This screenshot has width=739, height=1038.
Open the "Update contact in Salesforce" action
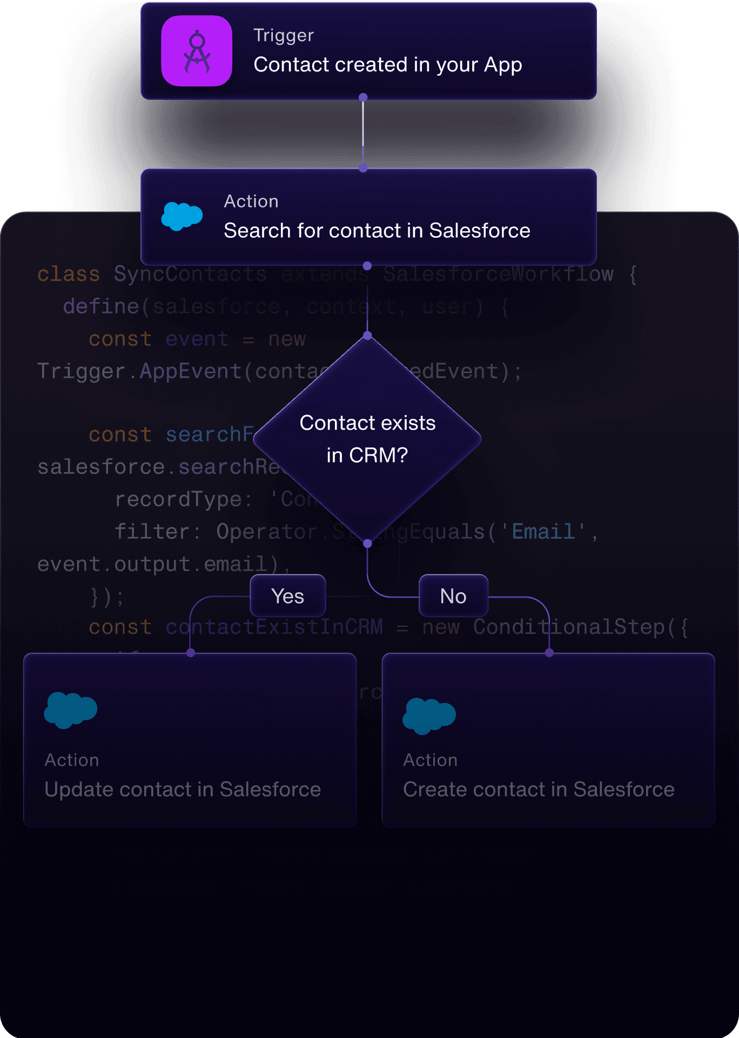(x=183, y=789)
